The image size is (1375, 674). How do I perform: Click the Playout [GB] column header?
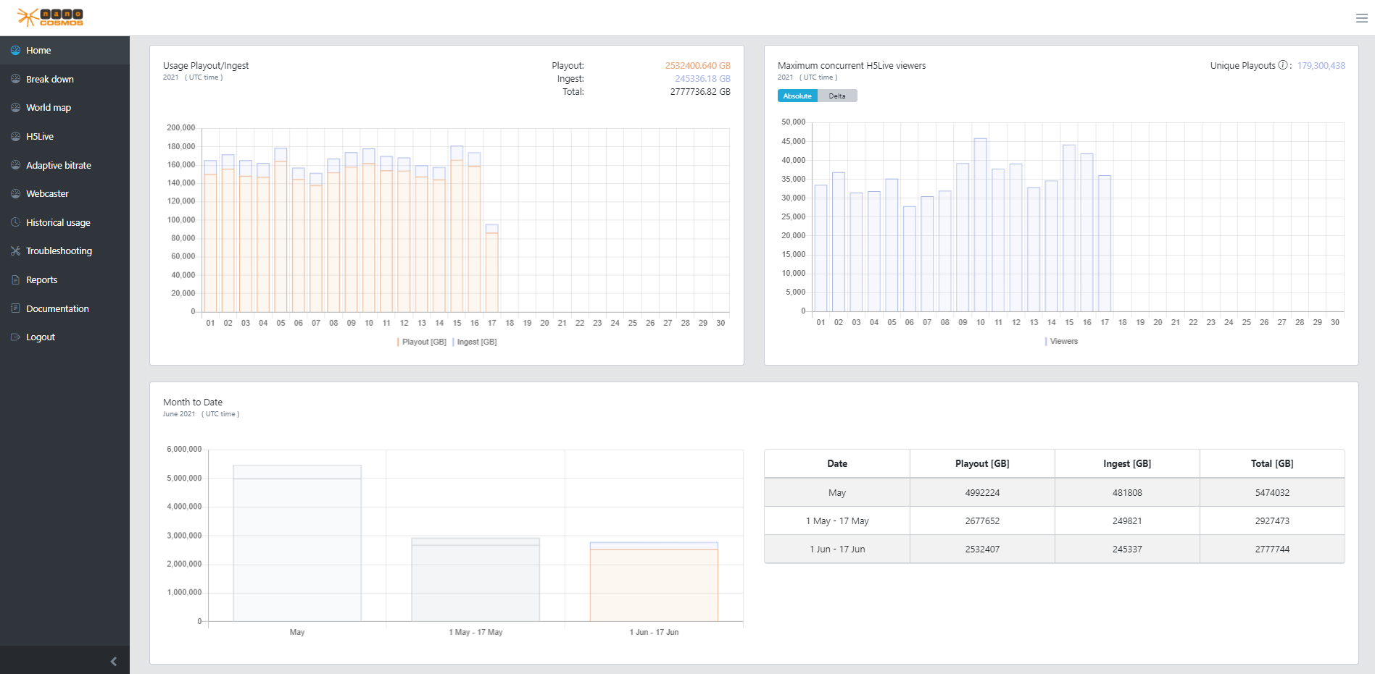(x=982, y=463)
